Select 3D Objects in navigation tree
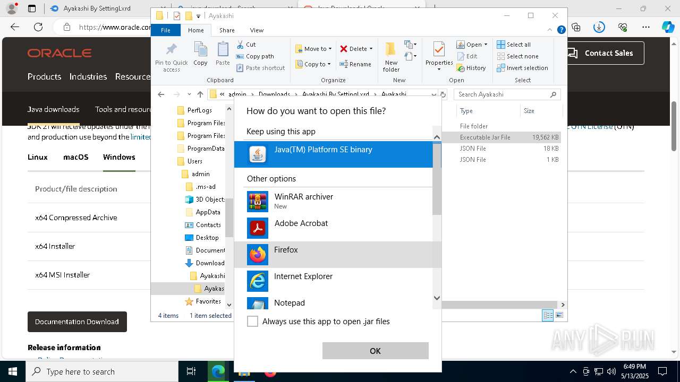The width and height of the screenshot is (680, 382). tap(205, 199)
